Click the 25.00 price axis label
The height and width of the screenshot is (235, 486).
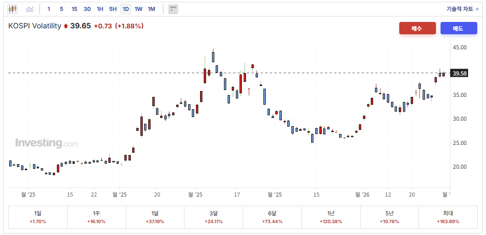click(x=460, y=143)
